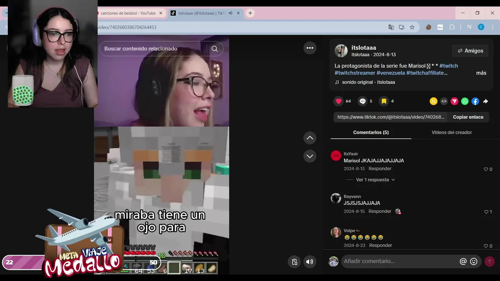This screenshot has width=500, height=281.
Task: Click the itslotaaa username heading
Action: (x=364, y=48)
